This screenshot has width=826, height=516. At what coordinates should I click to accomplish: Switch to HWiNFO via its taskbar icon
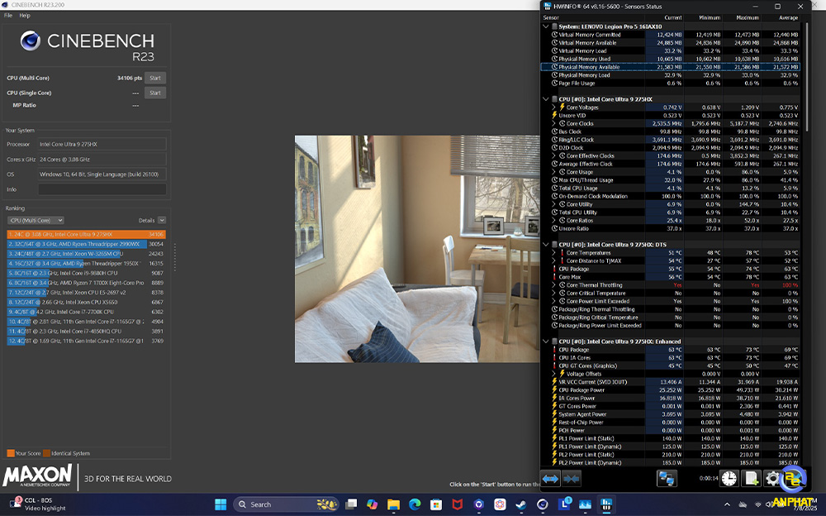[606, 504]
